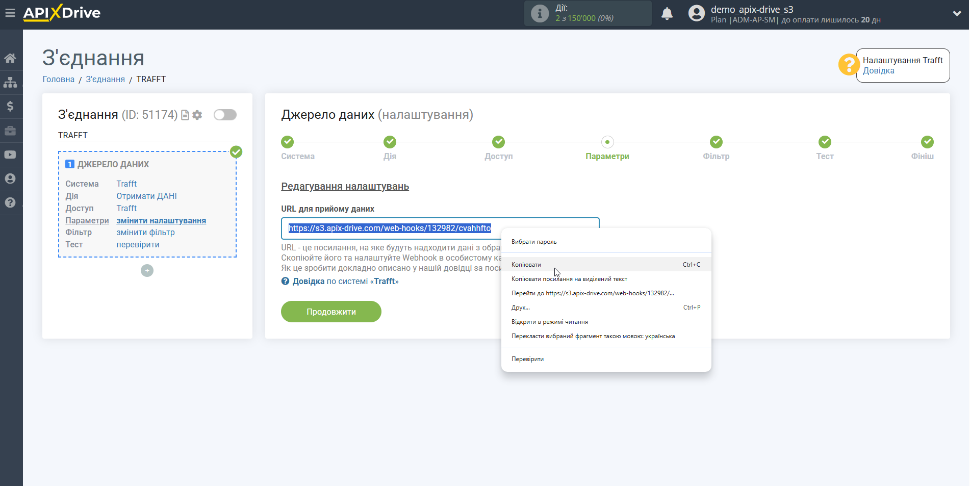Open the user profile sidebar icon

click(x=10, y=178)
